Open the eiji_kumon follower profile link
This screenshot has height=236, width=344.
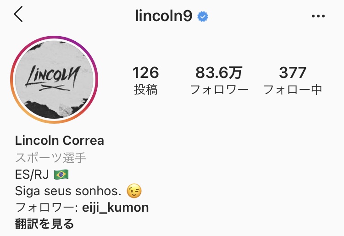[x=116, y=208]
